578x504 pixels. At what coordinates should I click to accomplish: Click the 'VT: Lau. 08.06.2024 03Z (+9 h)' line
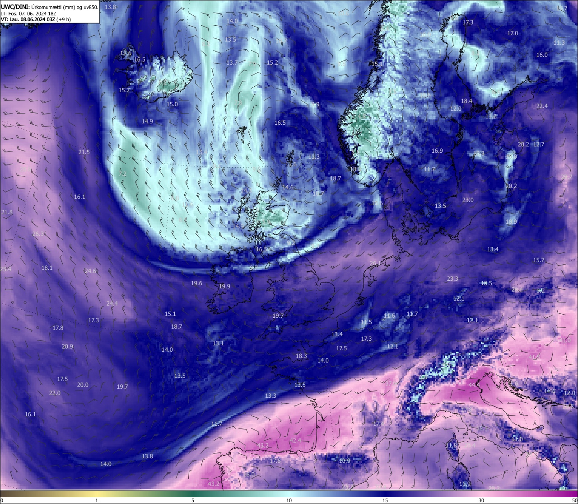coord(36,19)
